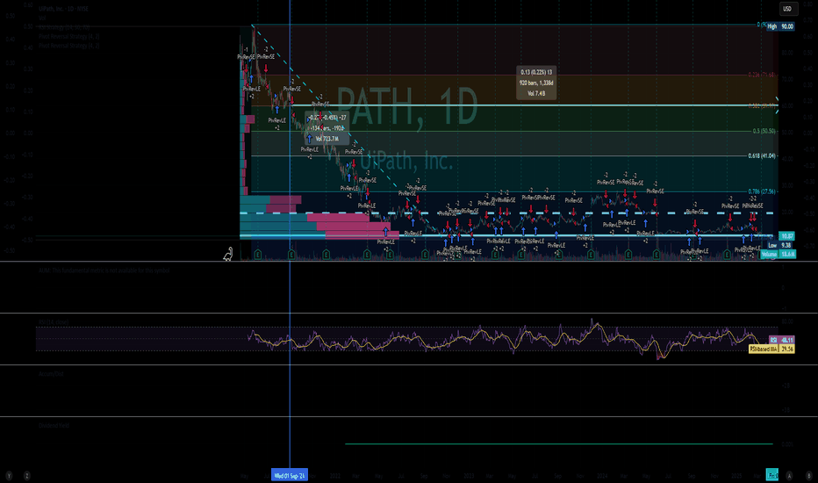
Task: Select the UiPath, Inc. 1D NYSE legend title
Action: click(x=66, y=9)
